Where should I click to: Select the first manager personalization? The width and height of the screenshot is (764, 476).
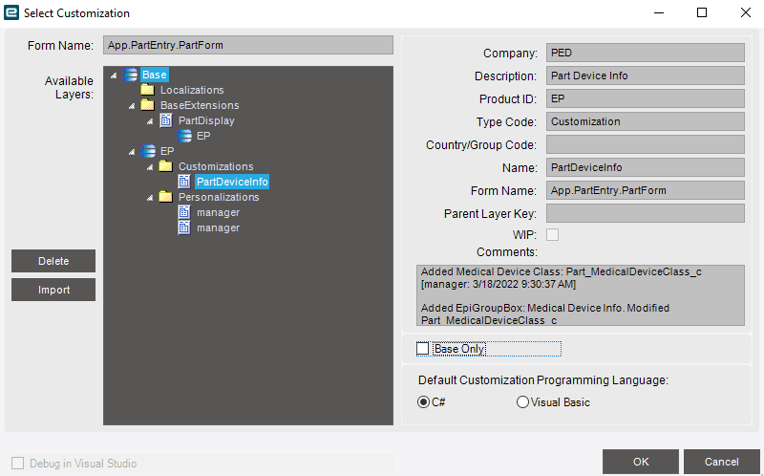218,212
